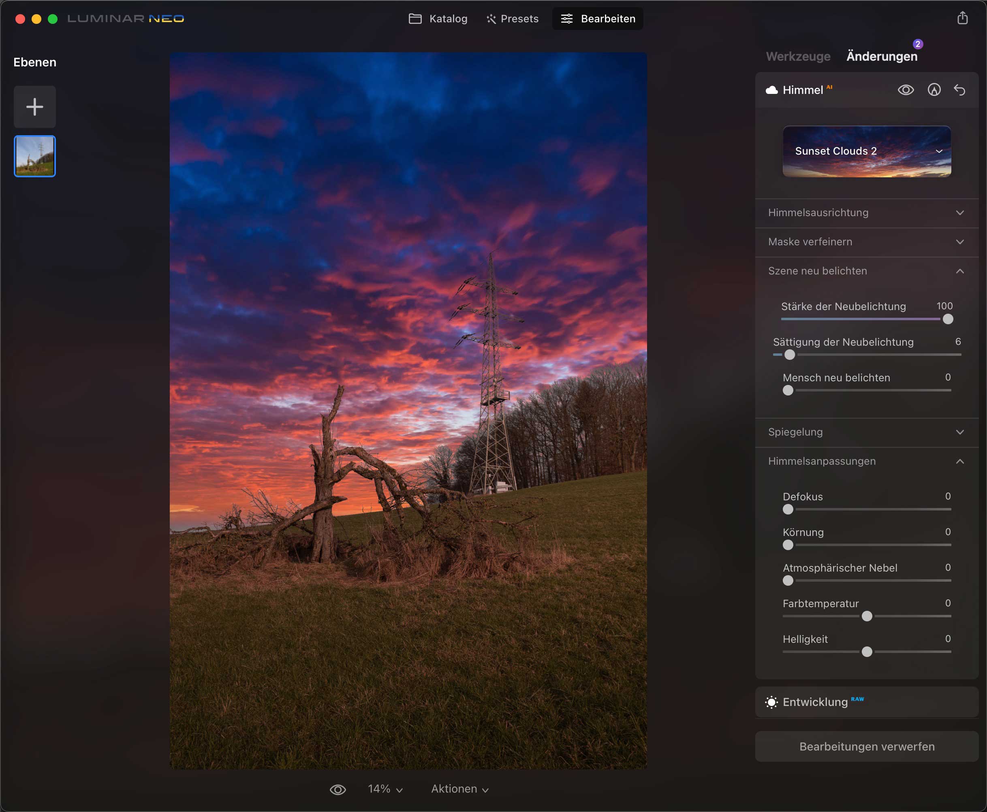Screen dimensions: 987x812
Task: Toggle before/after preview eye below the photo
Action: pos(338,790)
